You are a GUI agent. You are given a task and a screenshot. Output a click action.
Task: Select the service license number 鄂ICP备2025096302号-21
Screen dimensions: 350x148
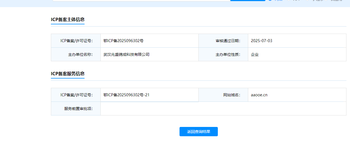[x=126, y=95]
